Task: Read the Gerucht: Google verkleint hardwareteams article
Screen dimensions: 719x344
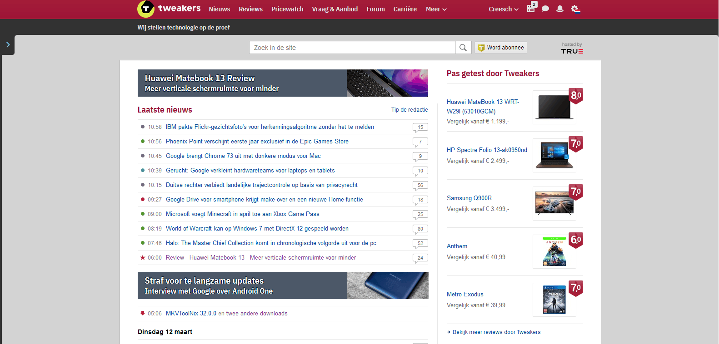Action: pos(250,171)
